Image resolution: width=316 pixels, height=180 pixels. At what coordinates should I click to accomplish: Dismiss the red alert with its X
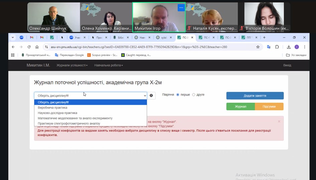(x=279, y=121)
